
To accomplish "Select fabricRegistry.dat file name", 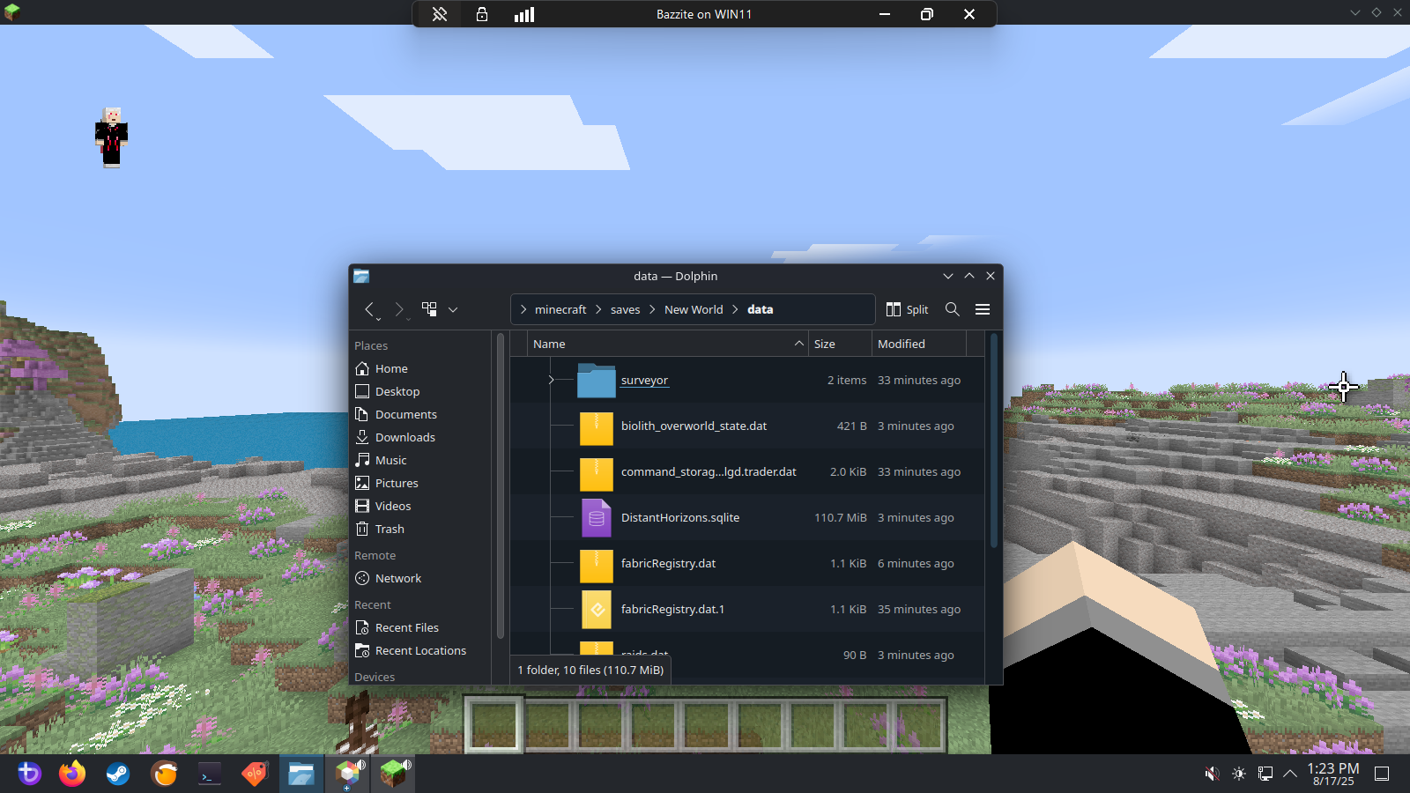I will pos(668,564).
